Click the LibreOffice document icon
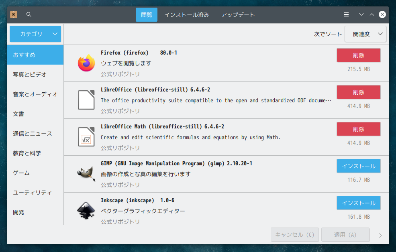The width and height of the screenshot is (396, 252). 86,100
